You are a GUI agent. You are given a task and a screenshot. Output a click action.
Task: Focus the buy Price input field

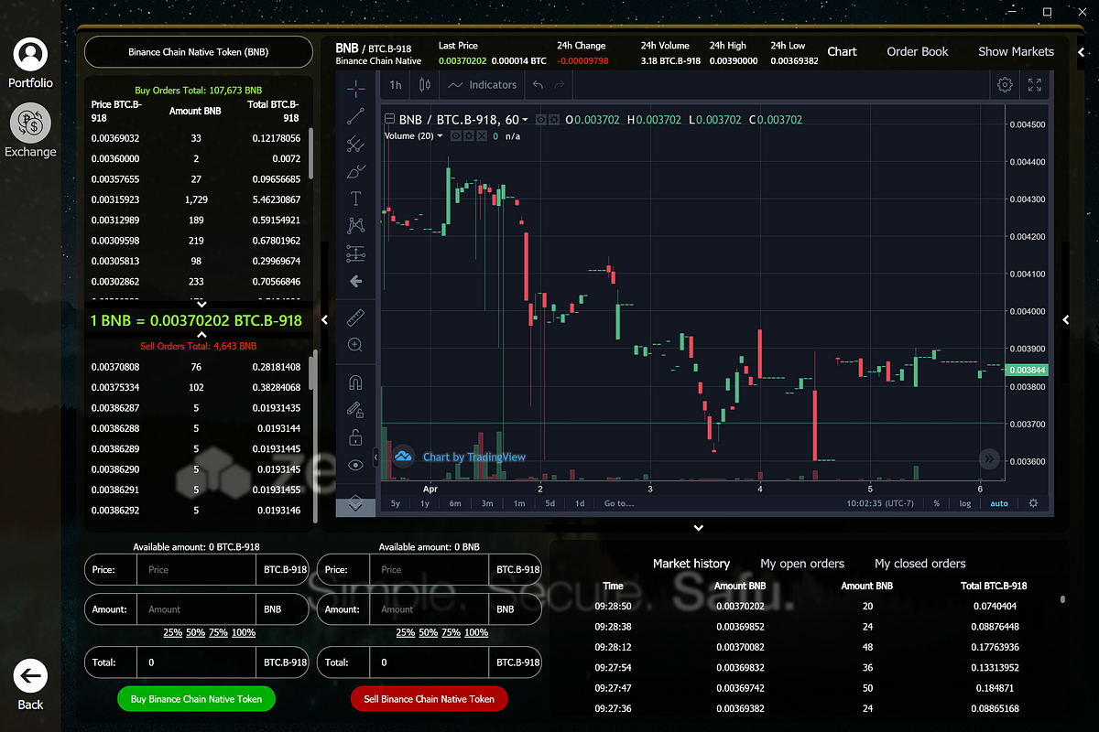196,569
